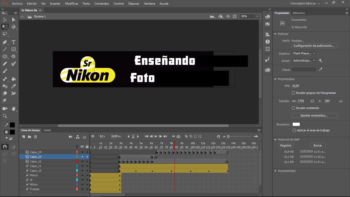Screen dimensions: 350x197
Task: Open the Ventana menu
Action: click(149, 4)
